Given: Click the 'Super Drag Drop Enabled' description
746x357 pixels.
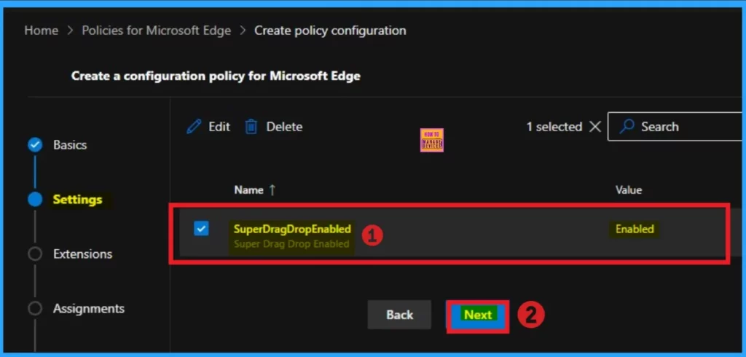Looking at the screenshot, I should [291, 244].
